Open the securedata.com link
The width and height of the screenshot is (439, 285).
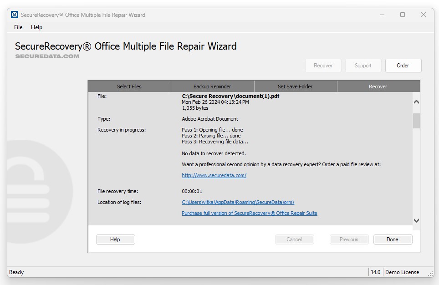pyautogui.click(x=214, y=175)
